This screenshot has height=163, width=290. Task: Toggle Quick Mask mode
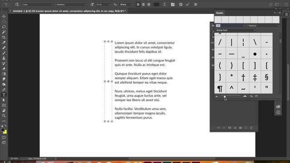click(x=4, y=138)
